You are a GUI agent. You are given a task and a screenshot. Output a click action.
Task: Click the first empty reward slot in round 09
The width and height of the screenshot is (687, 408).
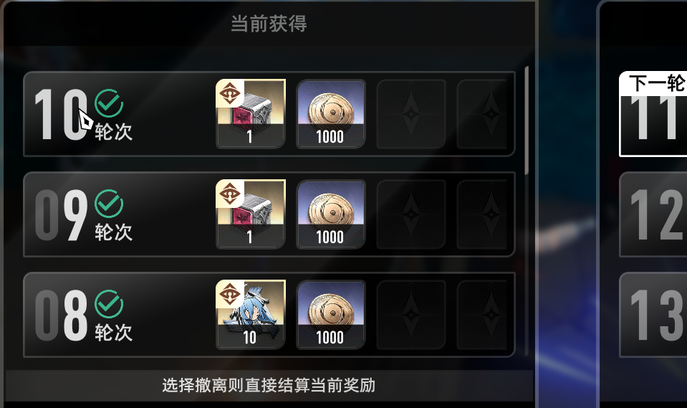coord(411,214)
